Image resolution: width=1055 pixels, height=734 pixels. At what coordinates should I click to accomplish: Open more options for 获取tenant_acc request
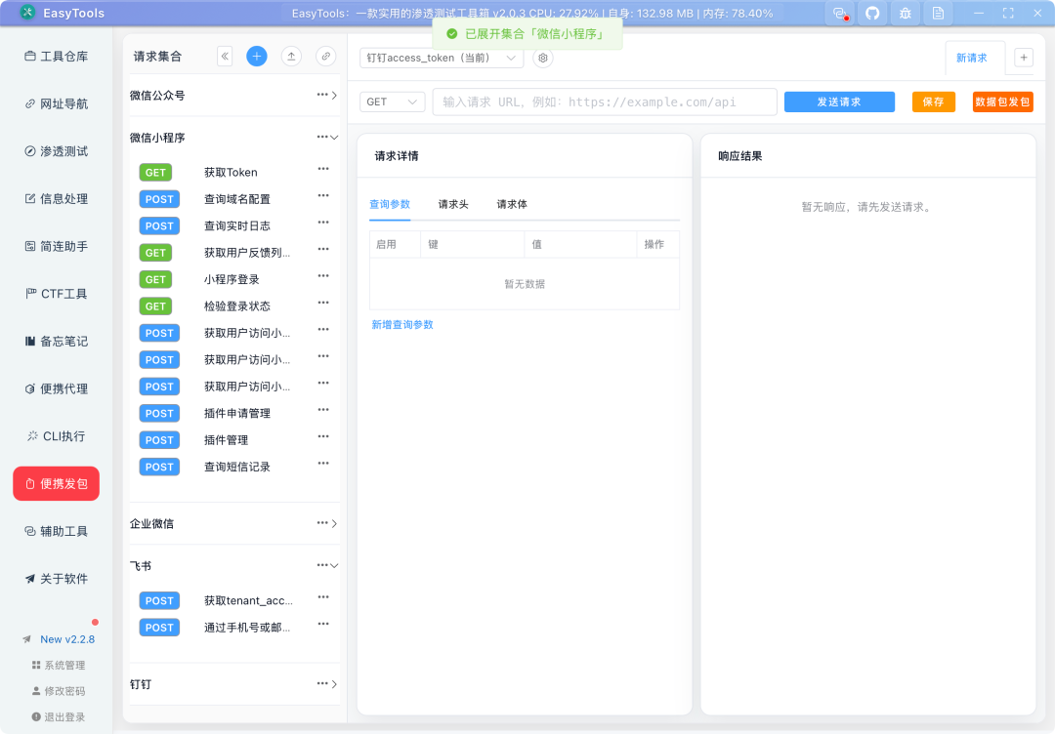323,597
